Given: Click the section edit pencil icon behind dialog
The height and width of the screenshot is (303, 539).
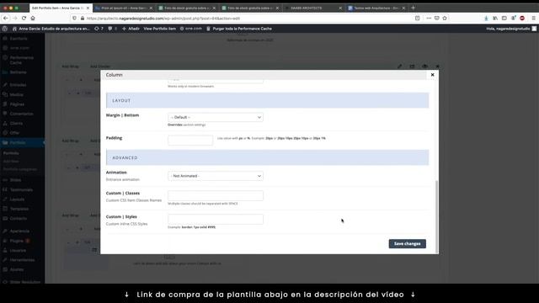Looking at the screenshot, I should pyautogui.click(x=399, y=66).
